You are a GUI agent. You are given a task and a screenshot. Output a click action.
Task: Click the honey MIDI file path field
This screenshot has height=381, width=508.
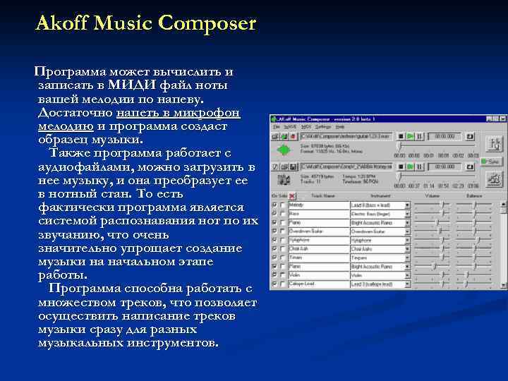[346, 167]
